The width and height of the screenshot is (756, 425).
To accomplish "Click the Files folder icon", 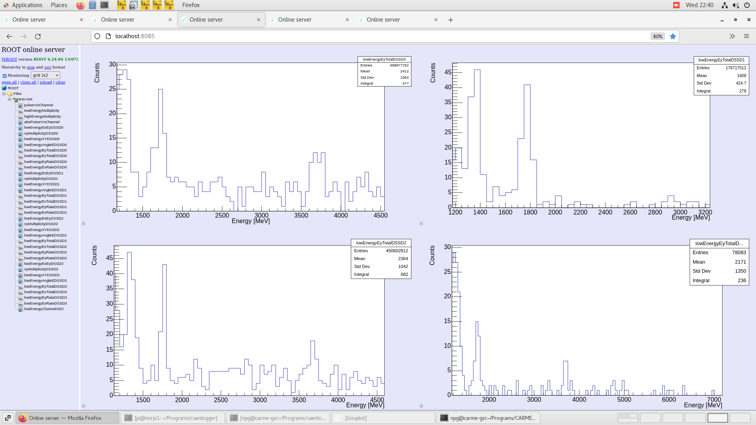I will tap(10, 94).
